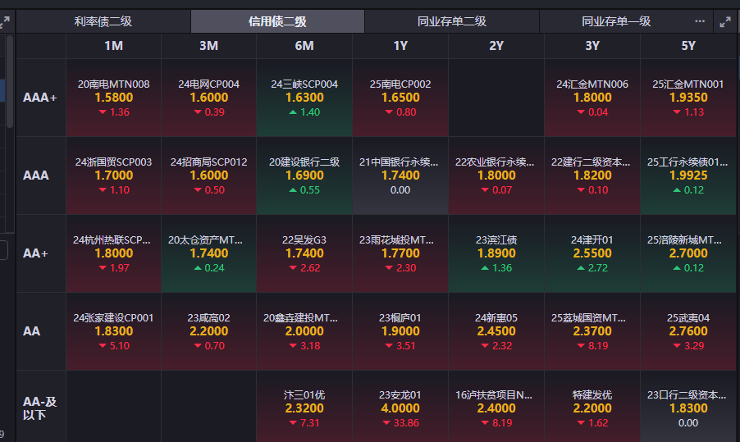
Task: Select the 3M column header
Action: coord(208,46)
